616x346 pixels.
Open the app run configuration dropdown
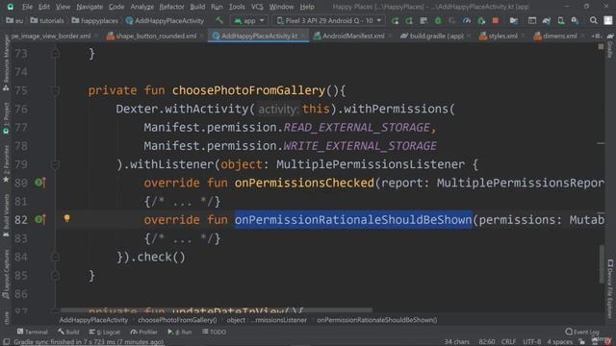[x=249, y=20]
